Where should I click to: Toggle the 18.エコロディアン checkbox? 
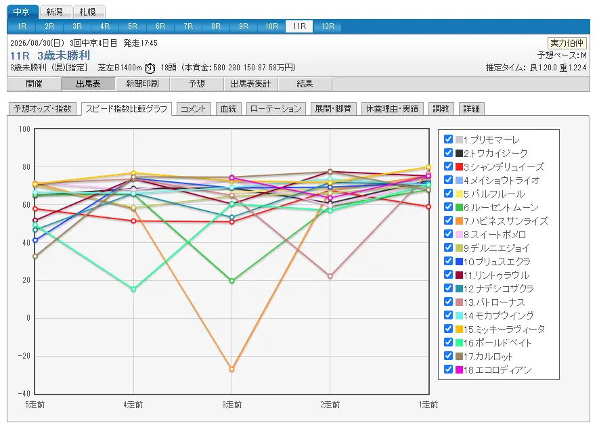[449, 369]
